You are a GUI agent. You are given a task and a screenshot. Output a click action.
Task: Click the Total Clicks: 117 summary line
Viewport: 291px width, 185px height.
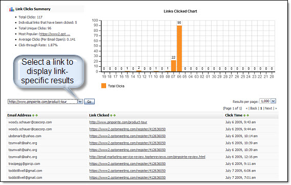coord(30,17)
